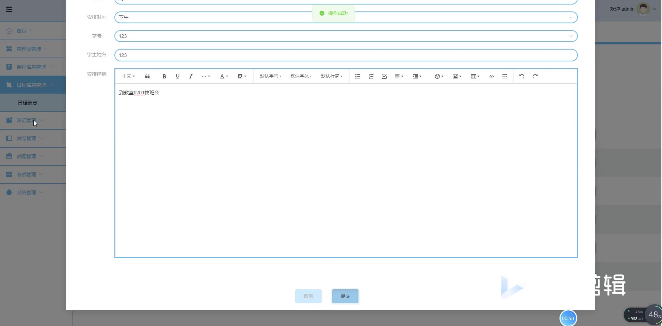Image resolution: width=662 pixels, height=326 pixels.
Task: Open the 正文 heading style dropdown
Action: pos(128,76)
